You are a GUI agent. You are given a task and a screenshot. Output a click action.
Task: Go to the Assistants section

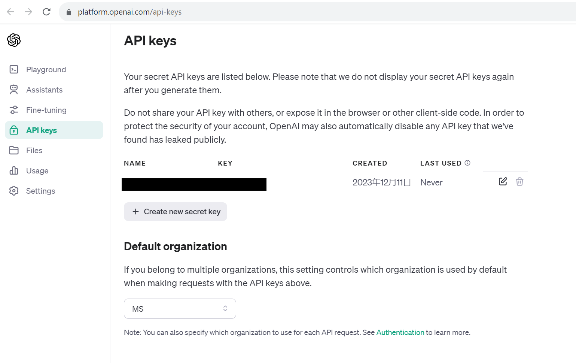pyautogui.click(x=45, y=90)
